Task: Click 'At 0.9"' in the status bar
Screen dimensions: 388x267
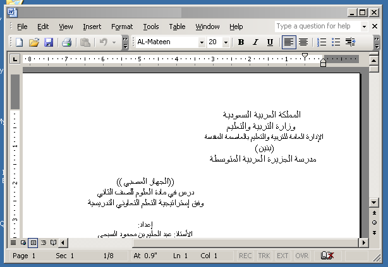Action: point(145,256)
